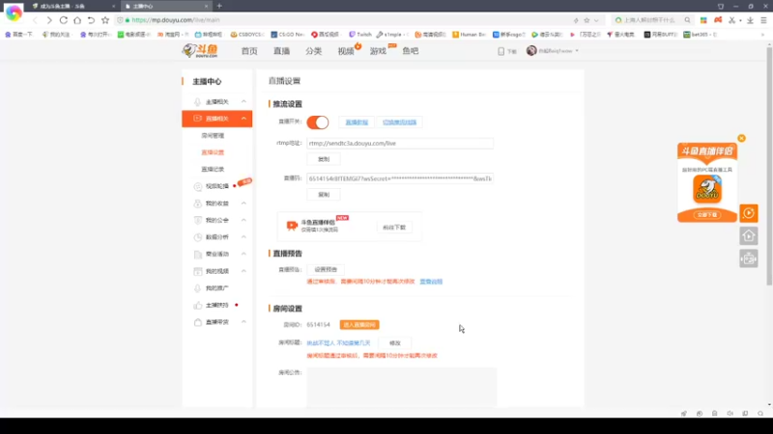Open 直播记录 in the sidebar
This screenshot has height=434, width=773.
point(213,169)
